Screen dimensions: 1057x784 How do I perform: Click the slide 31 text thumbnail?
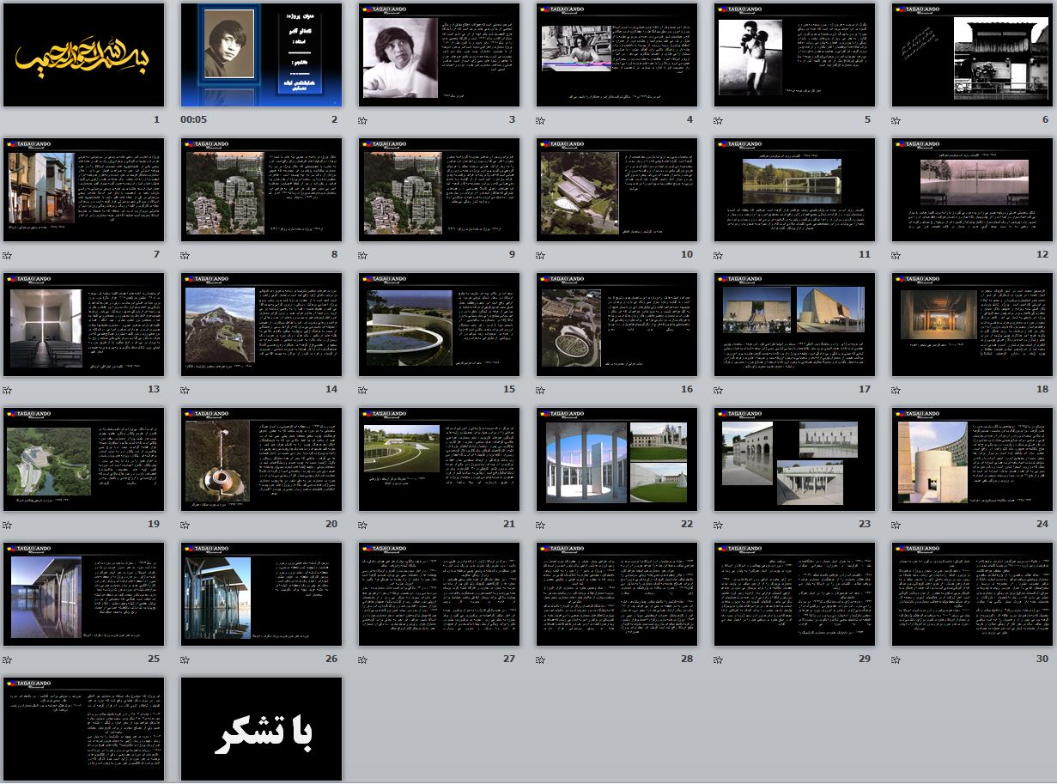[x=83, y=729]
